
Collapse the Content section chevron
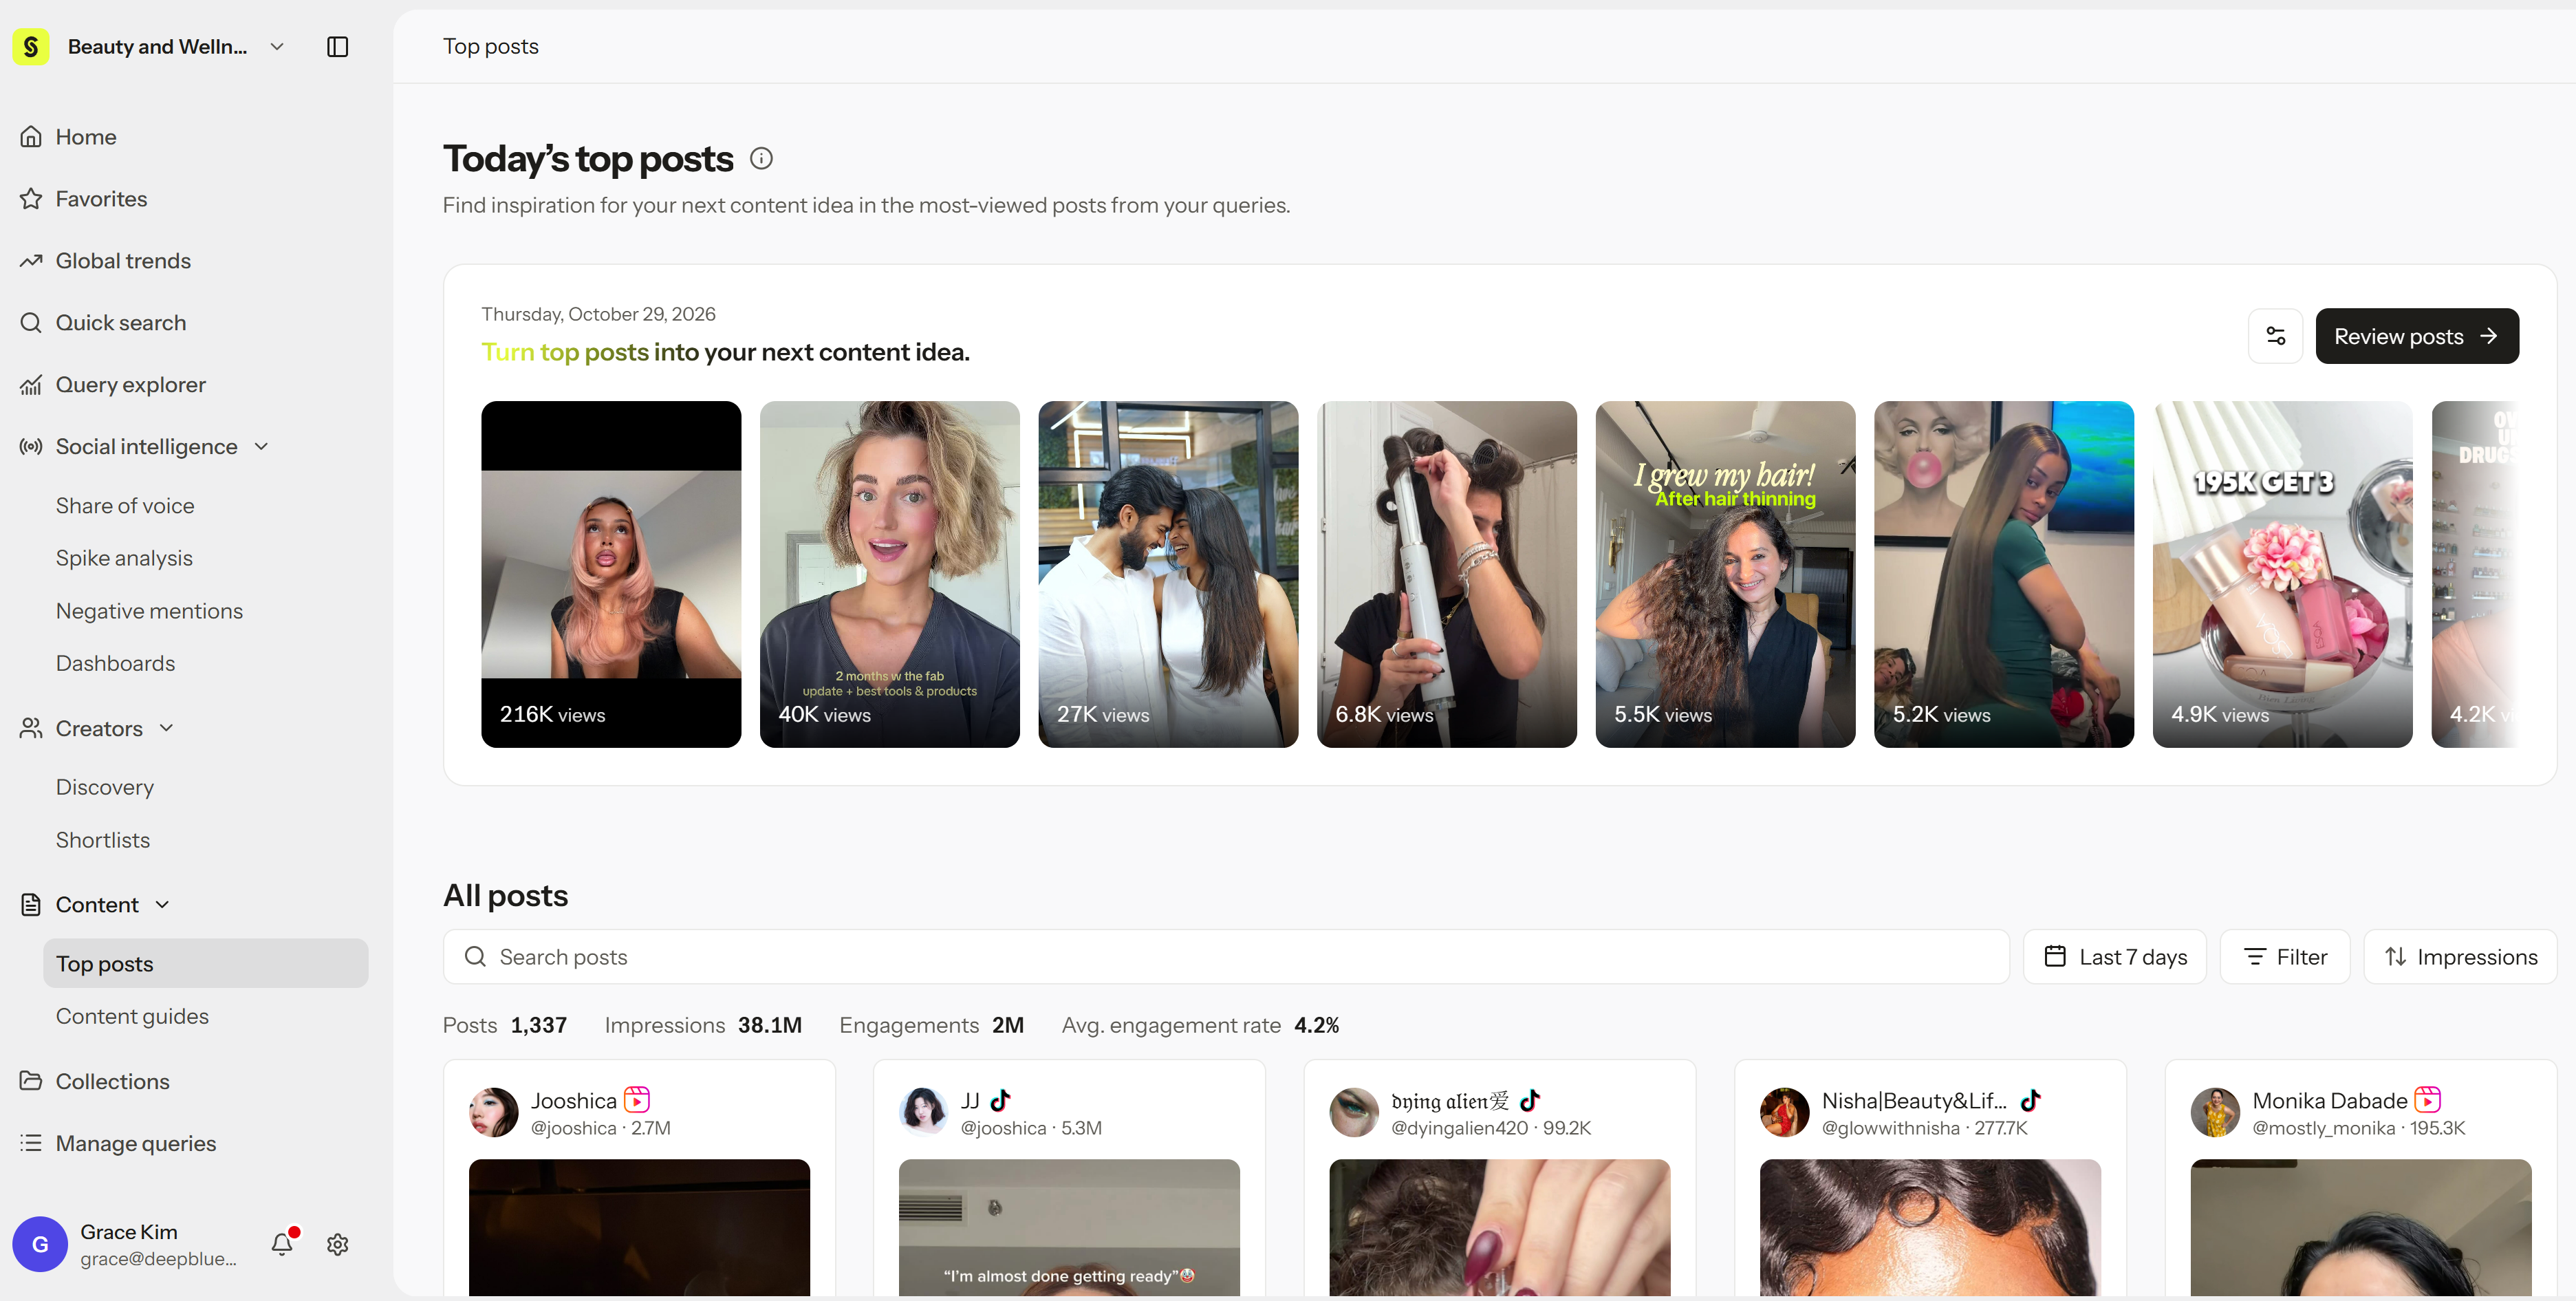162,904
